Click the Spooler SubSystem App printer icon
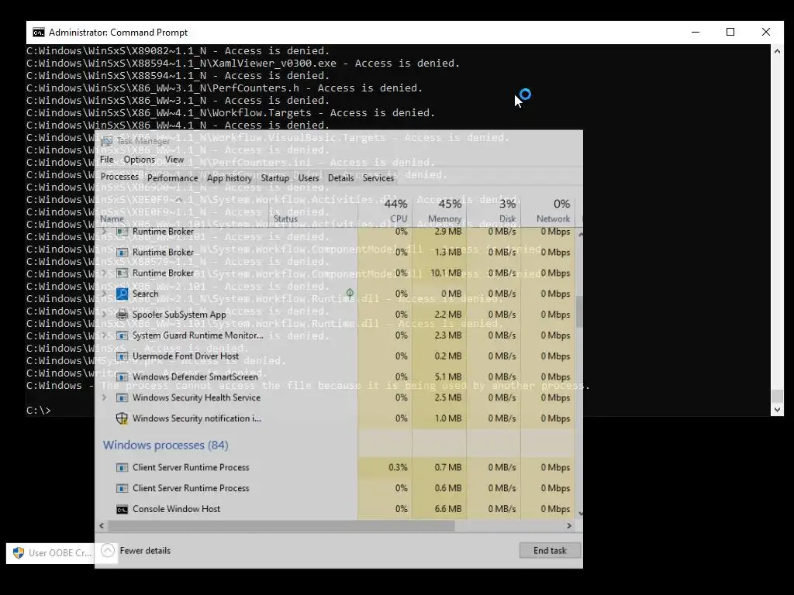 coord(122,315)
